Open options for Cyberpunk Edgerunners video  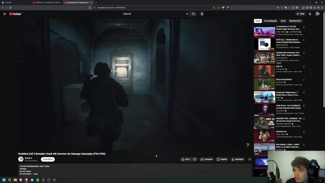304,93
